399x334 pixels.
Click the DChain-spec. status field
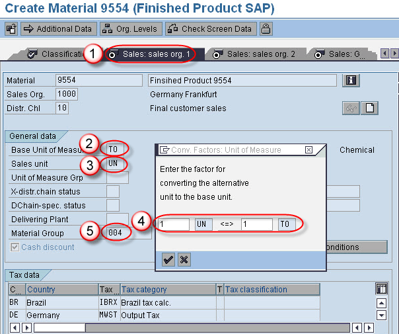point(113,206)
